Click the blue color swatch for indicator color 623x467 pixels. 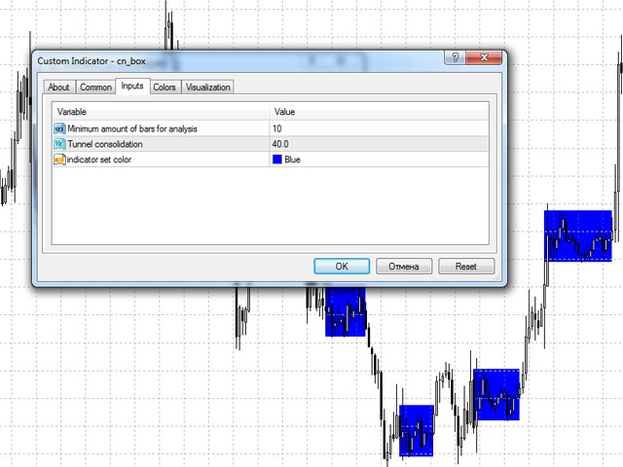277,160
